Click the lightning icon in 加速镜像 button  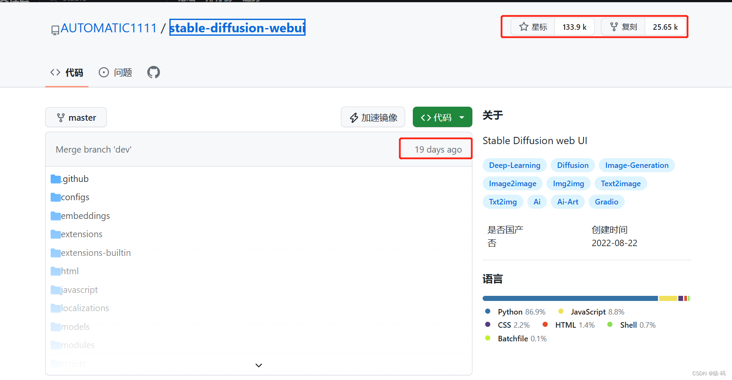point(354,118)
